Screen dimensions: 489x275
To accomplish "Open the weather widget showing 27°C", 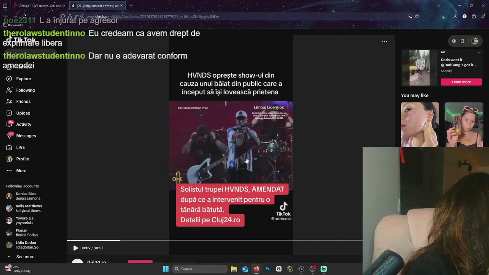I will click(x=17, y=269).
